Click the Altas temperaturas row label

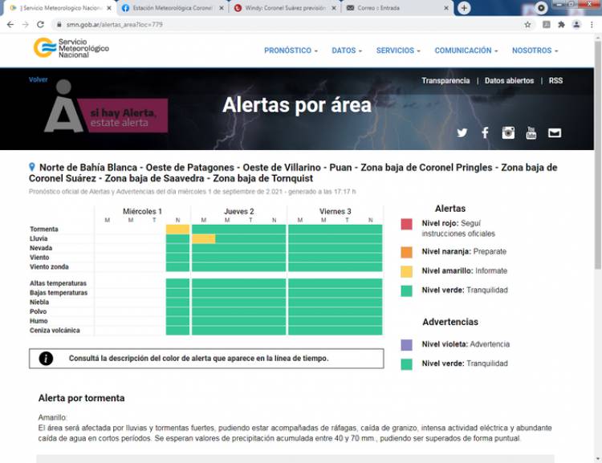point(59,283)
